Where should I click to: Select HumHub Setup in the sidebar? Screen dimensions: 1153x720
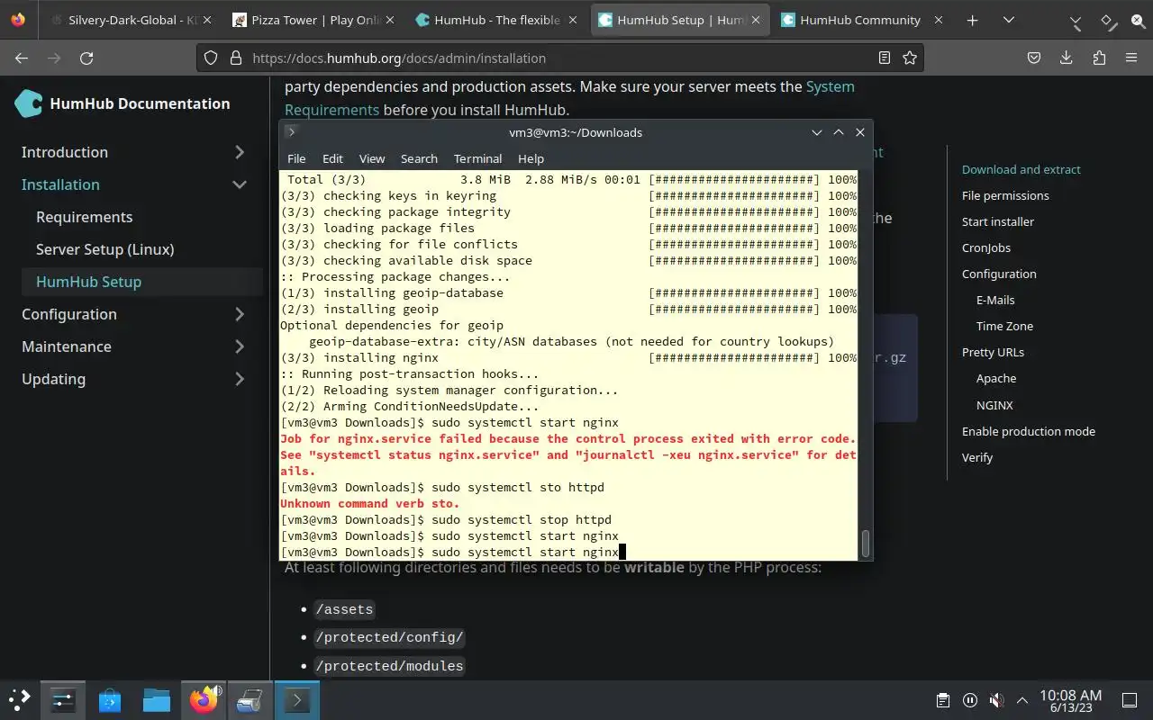[88, 282]
